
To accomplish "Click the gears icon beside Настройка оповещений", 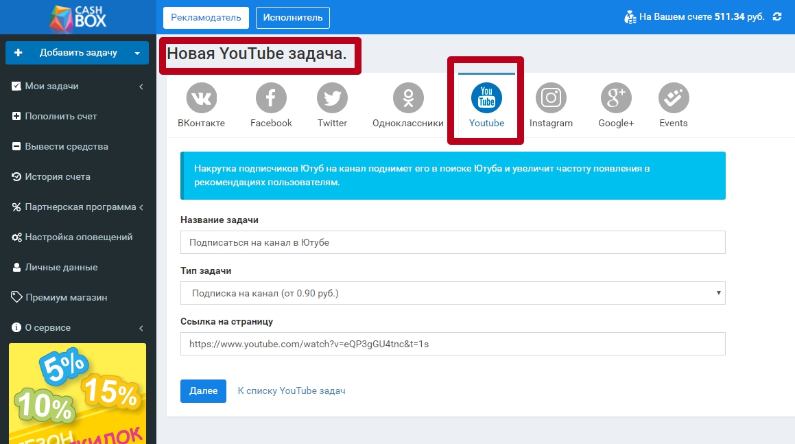I will coord(16,237).
